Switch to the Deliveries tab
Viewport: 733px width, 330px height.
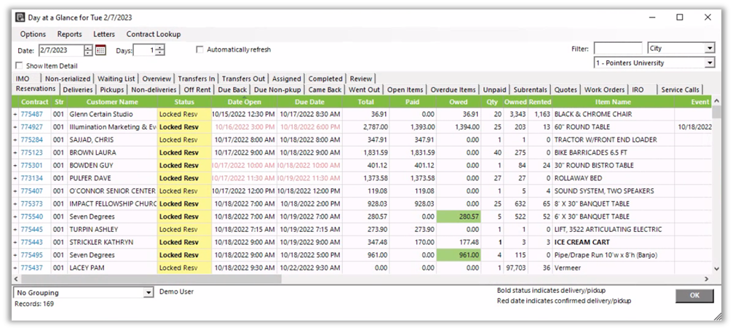77,90
